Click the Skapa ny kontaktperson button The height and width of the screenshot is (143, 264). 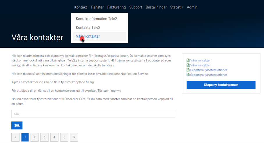pos(221,85)
